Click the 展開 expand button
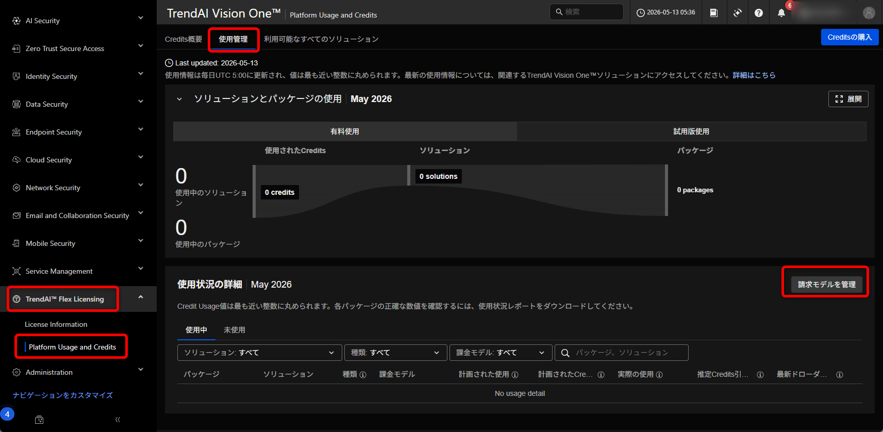Viewport: 883px width, 432px height. pyautogui.click(x=848, y=99)
